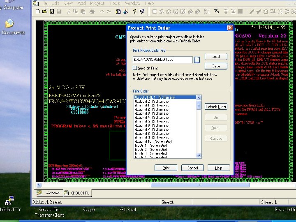Click the pencil draw tool icon
The image size is (296, 222).
pos(252,12)
